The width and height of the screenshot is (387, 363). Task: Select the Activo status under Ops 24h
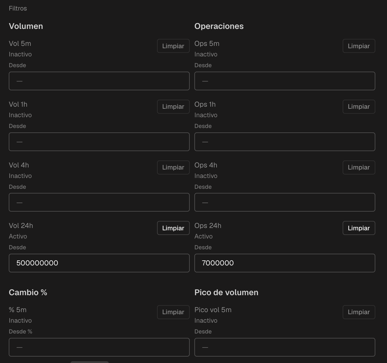click(x=203, y=236)
